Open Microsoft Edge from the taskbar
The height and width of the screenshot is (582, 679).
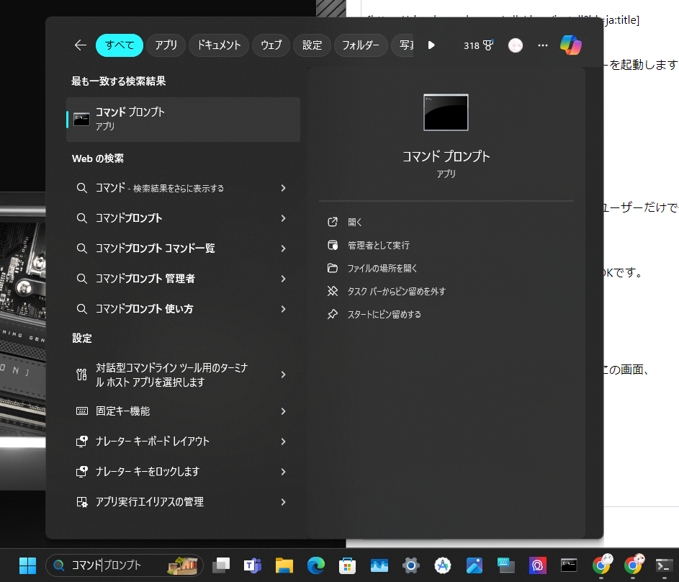[x=316, y=565]
